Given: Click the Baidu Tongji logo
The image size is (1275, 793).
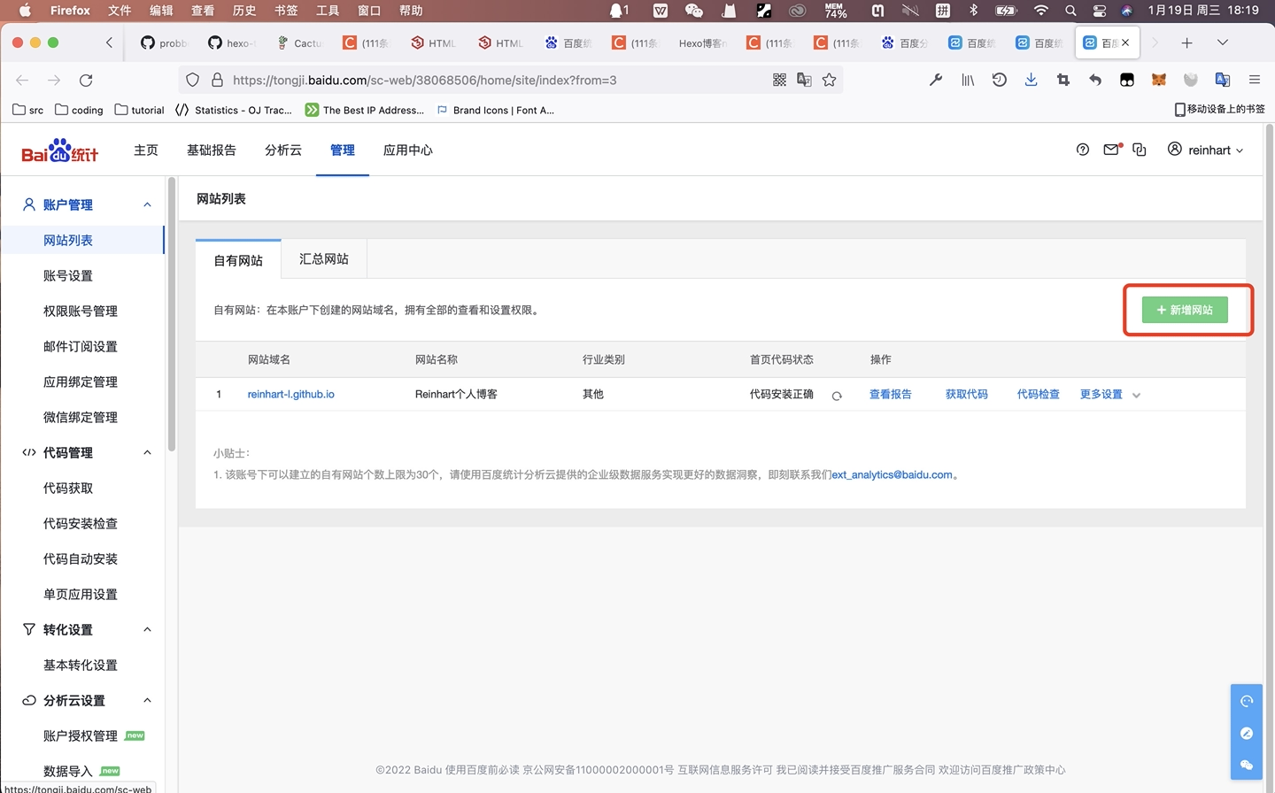Looking at the screenshot, I should click(x=60, y=150).
